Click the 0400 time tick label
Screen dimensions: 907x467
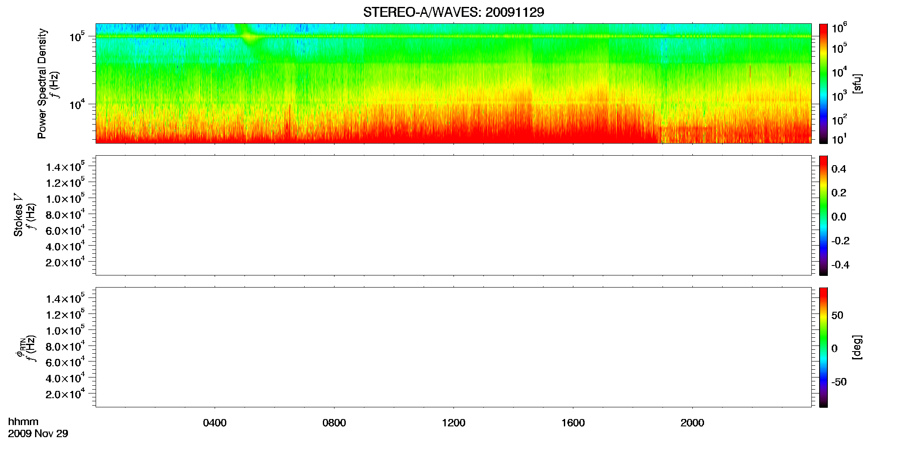215,423
